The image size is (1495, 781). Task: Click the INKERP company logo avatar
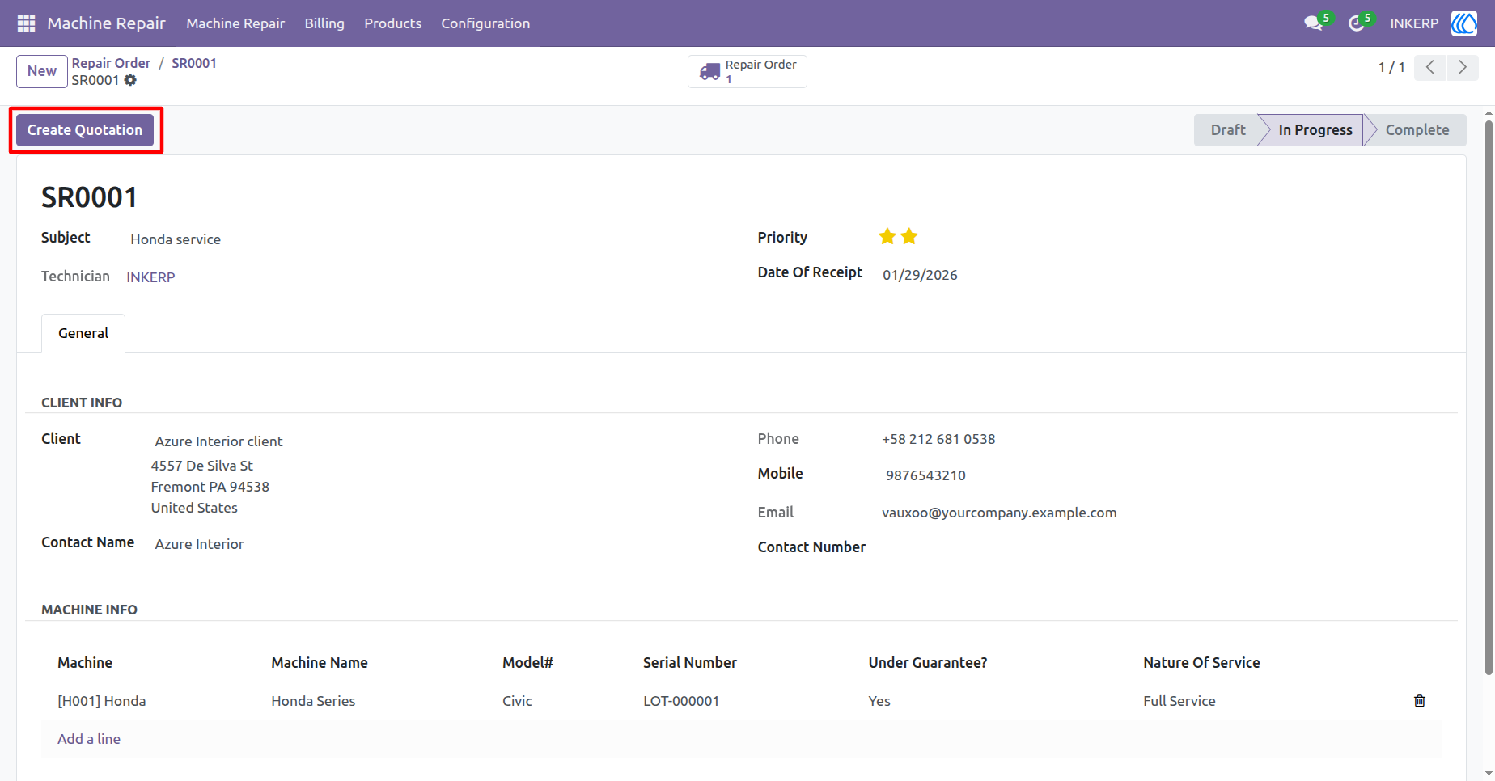click(1464, 23)
